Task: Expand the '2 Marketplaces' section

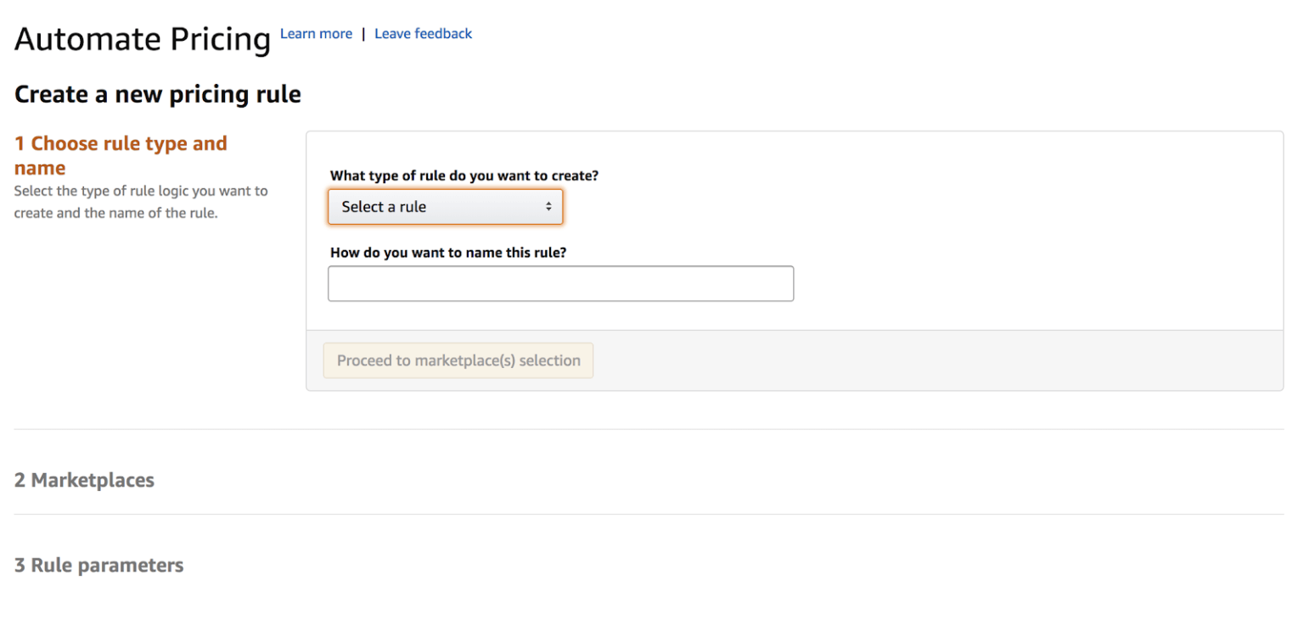Action: pyautogui.click(x=84, y=480)
